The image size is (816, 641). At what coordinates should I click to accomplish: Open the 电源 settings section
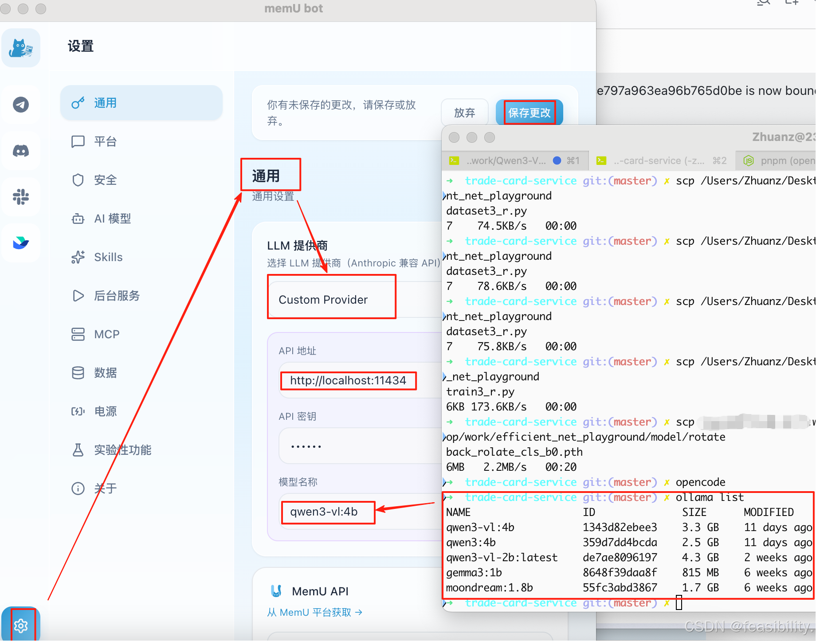point(141,411)
